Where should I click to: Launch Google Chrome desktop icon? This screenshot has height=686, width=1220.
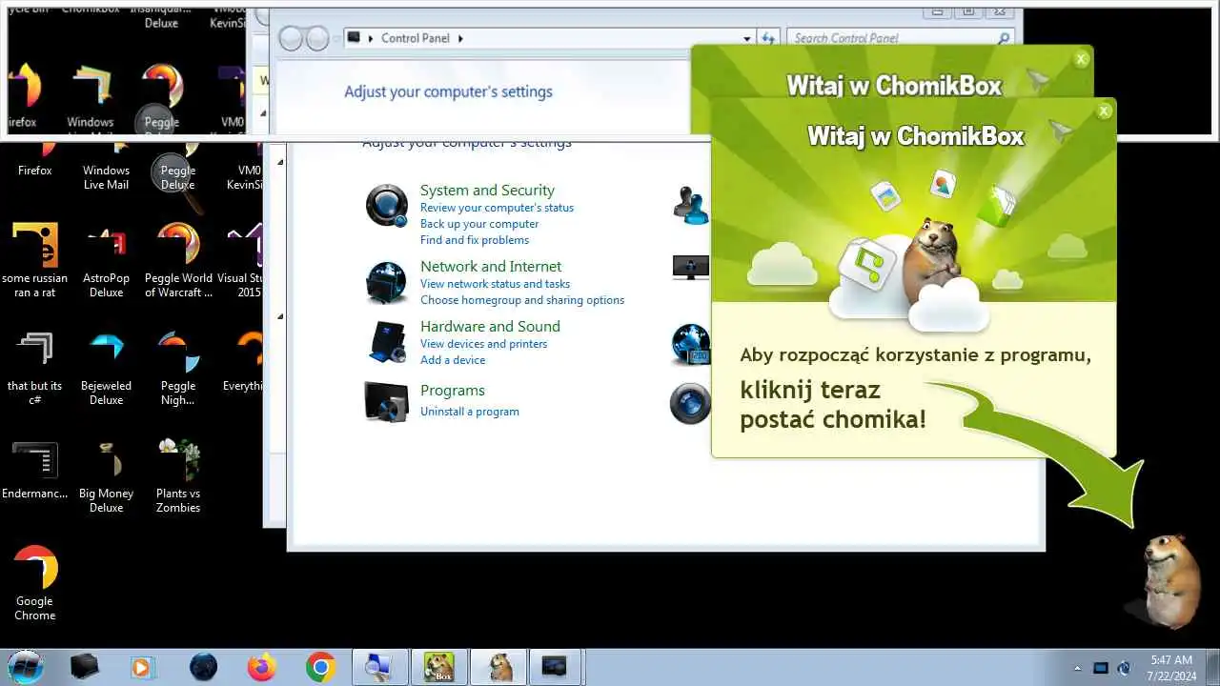pos(35,583)
